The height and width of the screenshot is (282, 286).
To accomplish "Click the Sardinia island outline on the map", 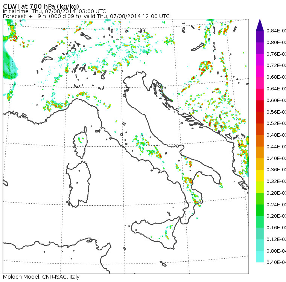I will [78, 184].
